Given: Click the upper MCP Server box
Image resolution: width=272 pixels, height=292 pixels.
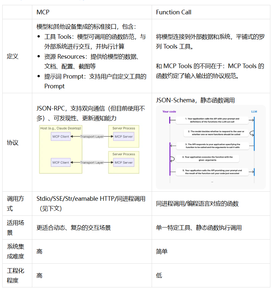Looking at the screenshot, I should (x=124, y=137).
